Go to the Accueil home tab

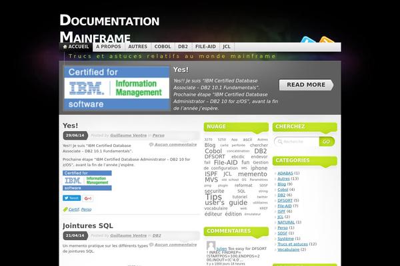76,47
